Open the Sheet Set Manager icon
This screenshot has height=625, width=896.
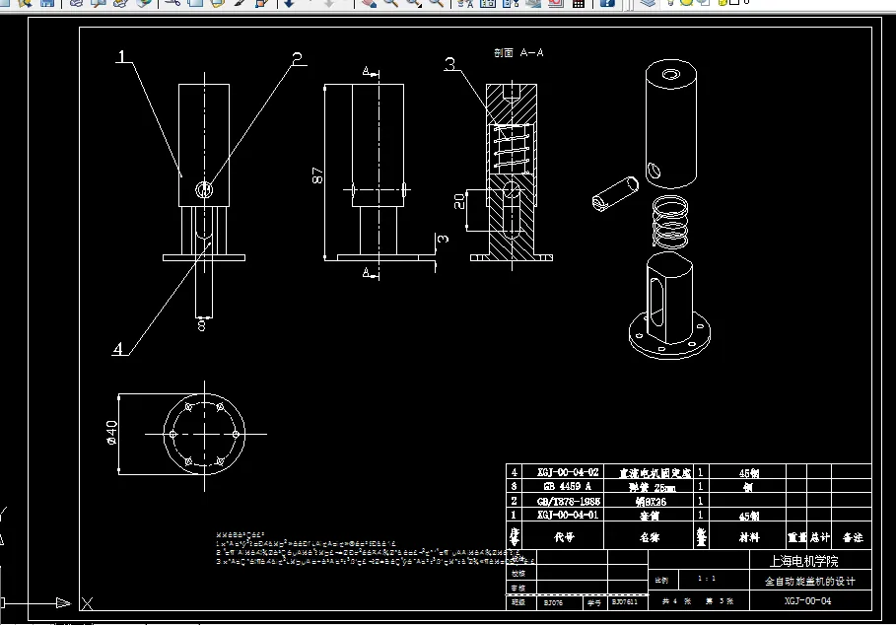[x=533, y=2]
